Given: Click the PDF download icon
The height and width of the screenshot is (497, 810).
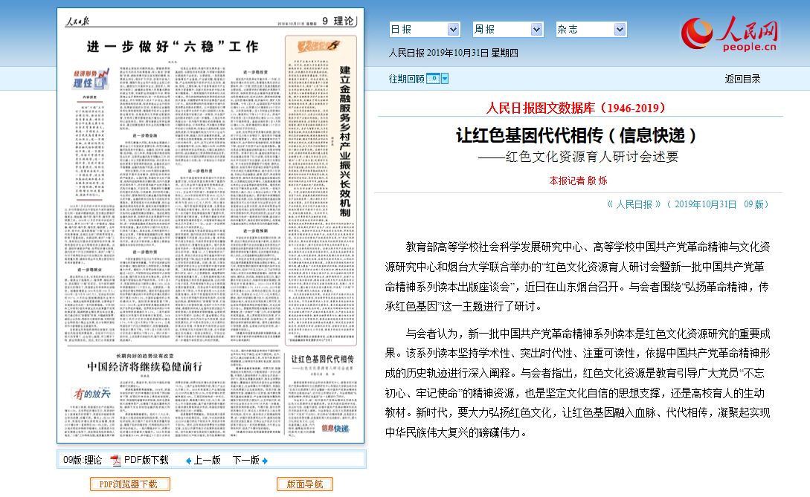Looking at the screenshot, I should pos(115,460).
